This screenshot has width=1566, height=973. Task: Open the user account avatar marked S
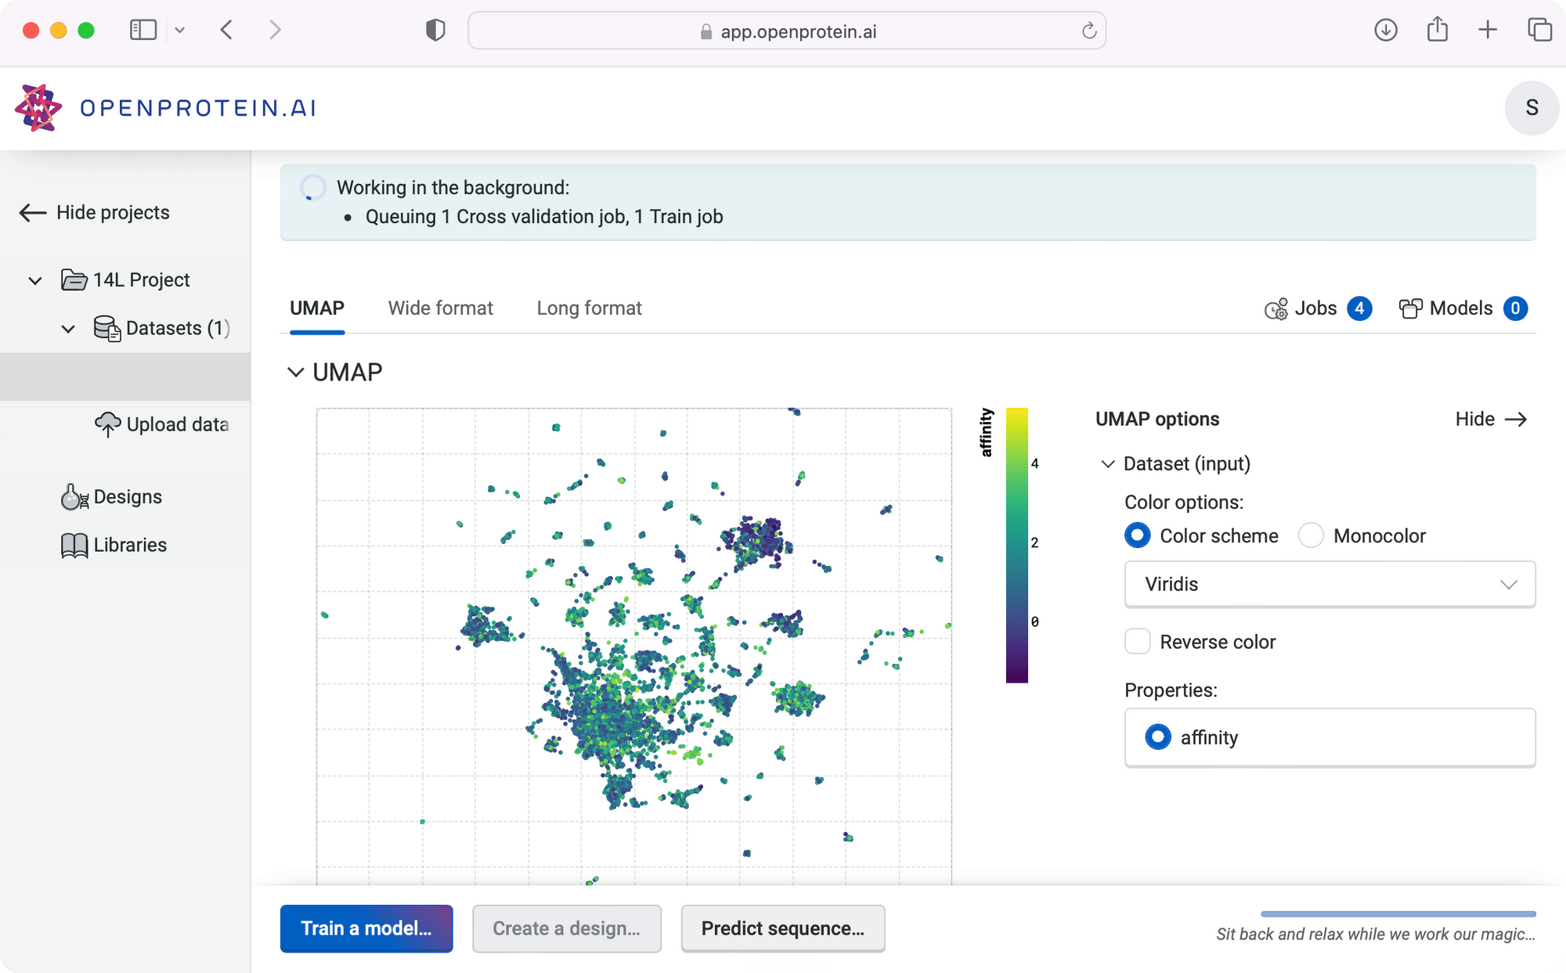point(1532,108)
